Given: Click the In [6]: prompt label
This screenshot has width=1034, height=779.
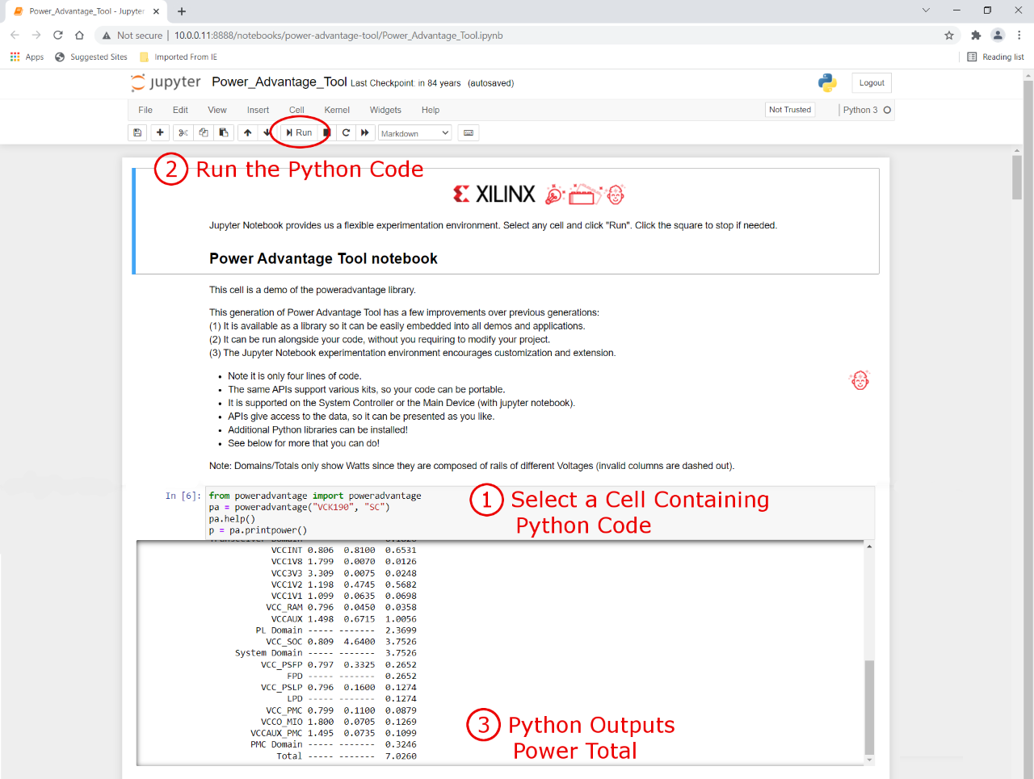Looking at the screenshot, I should (x=183, y=496).
